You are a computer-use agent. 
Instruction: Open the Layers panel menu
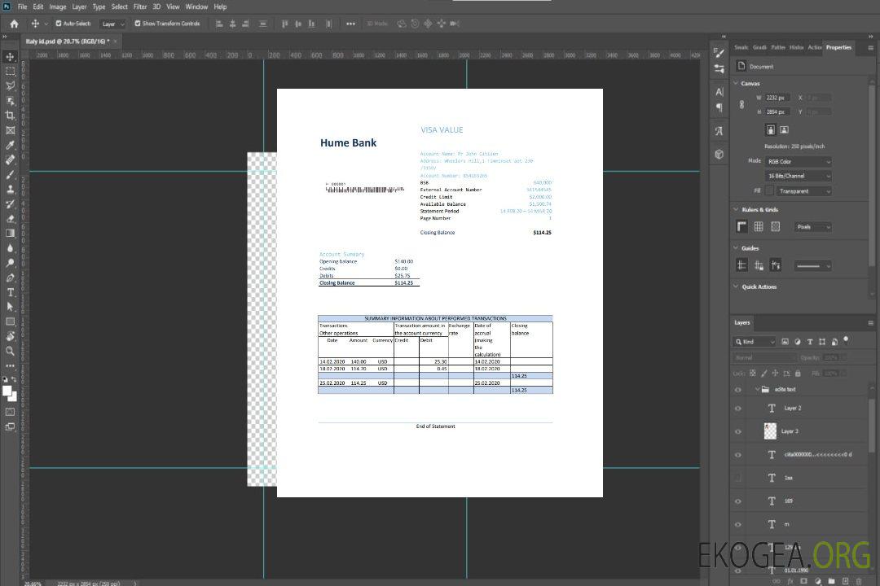point(870,323)
